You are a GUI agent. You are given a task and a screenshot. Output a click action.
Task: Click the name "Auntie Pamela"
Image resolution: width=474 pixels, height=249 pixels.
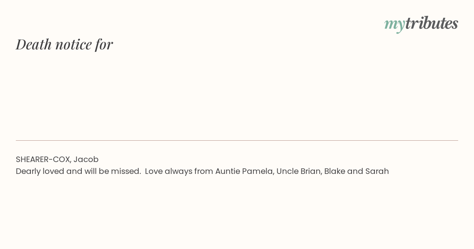click(x=244, y=171)
